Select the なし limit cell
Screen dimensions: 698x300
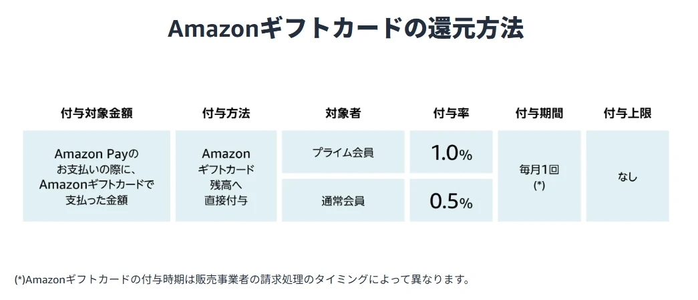627,176
